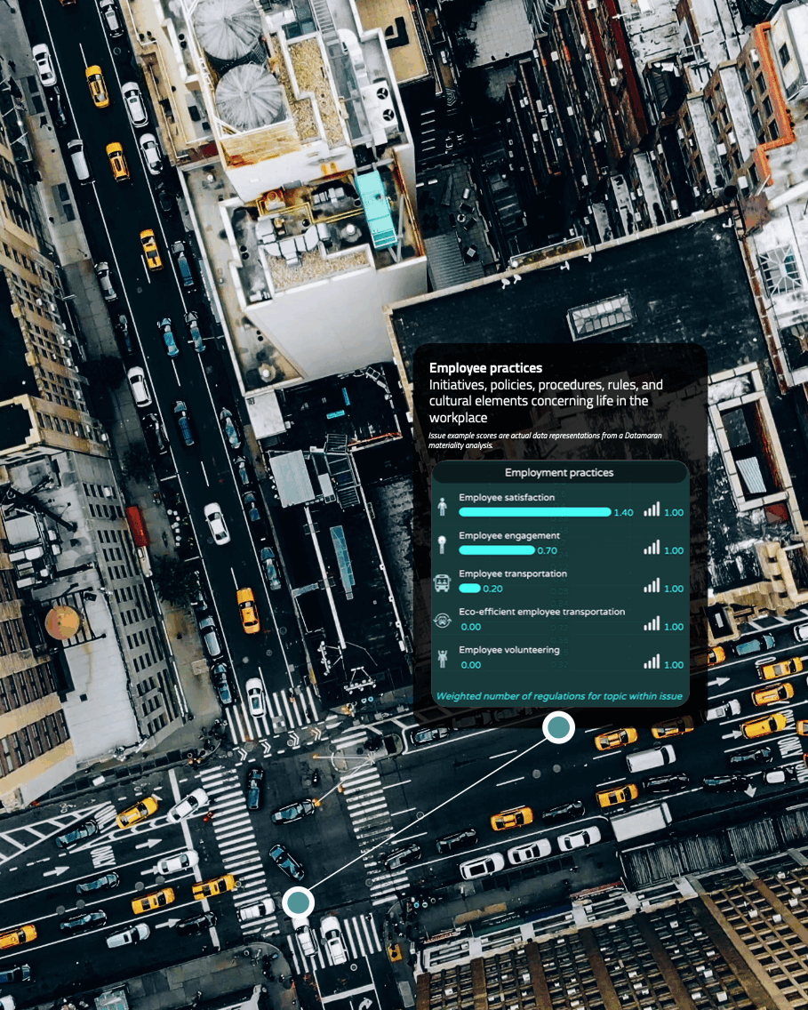Click 'Weighted number of regulations' footer text
Image resolution: width=808 pixels, height=1010 pixels.
pos(560,696)
